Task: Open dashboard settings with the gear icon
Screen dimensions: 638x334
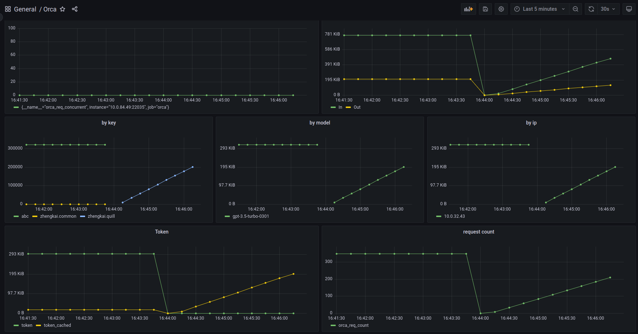Action: (501, 9)
